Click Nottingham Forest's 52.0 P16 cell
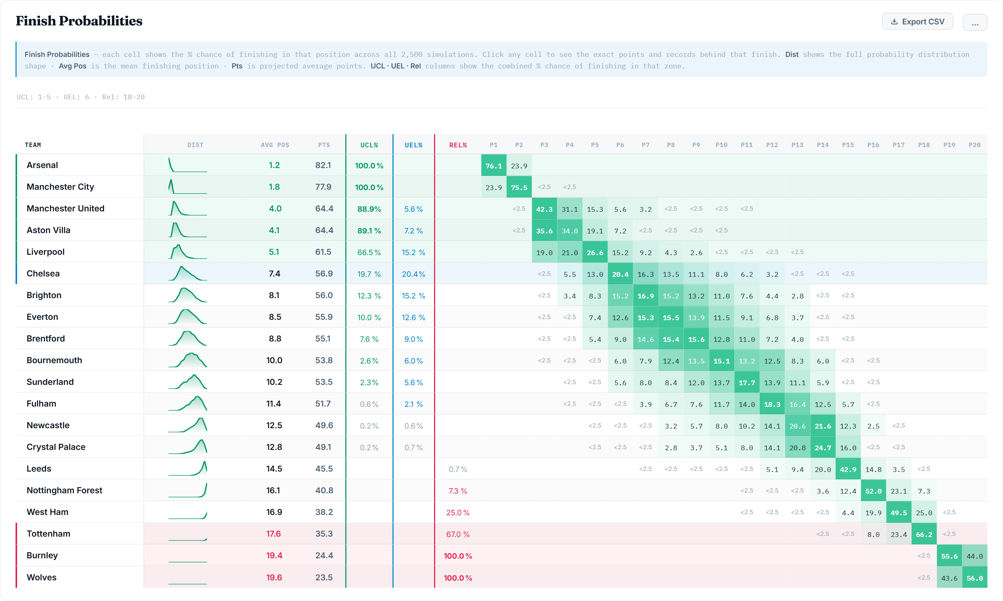The height and width of the screenshot is (601, 1003). 873,491
